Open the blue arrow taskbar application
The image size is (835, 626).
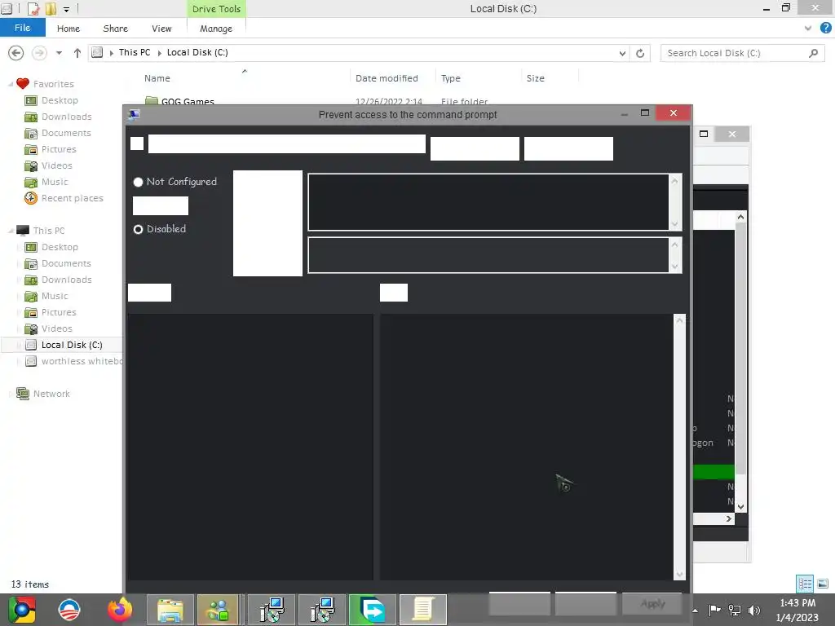pyautogui.click(x=372, y=610)
